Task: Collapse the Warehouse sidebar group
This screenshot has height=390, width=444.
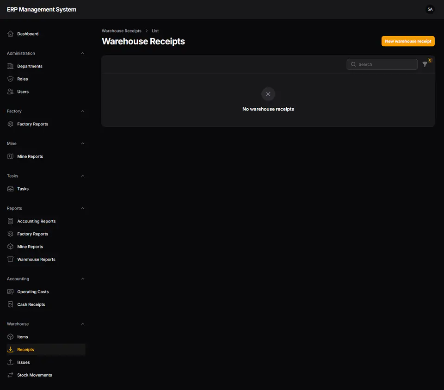Action: coord(83,324)
